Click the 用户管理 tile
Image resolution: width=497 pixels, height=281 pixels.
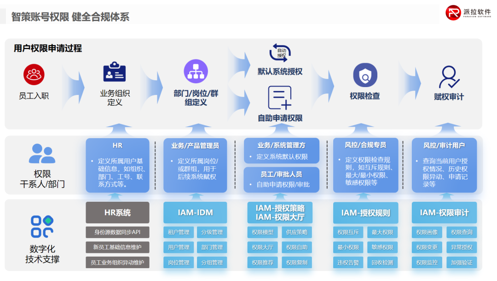(179, 247)
